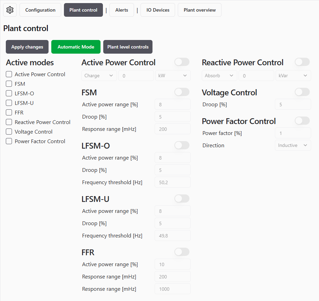Click the green Automatic Mode button
The height and width of the screenshot is (301, 319).
point(76,47)
